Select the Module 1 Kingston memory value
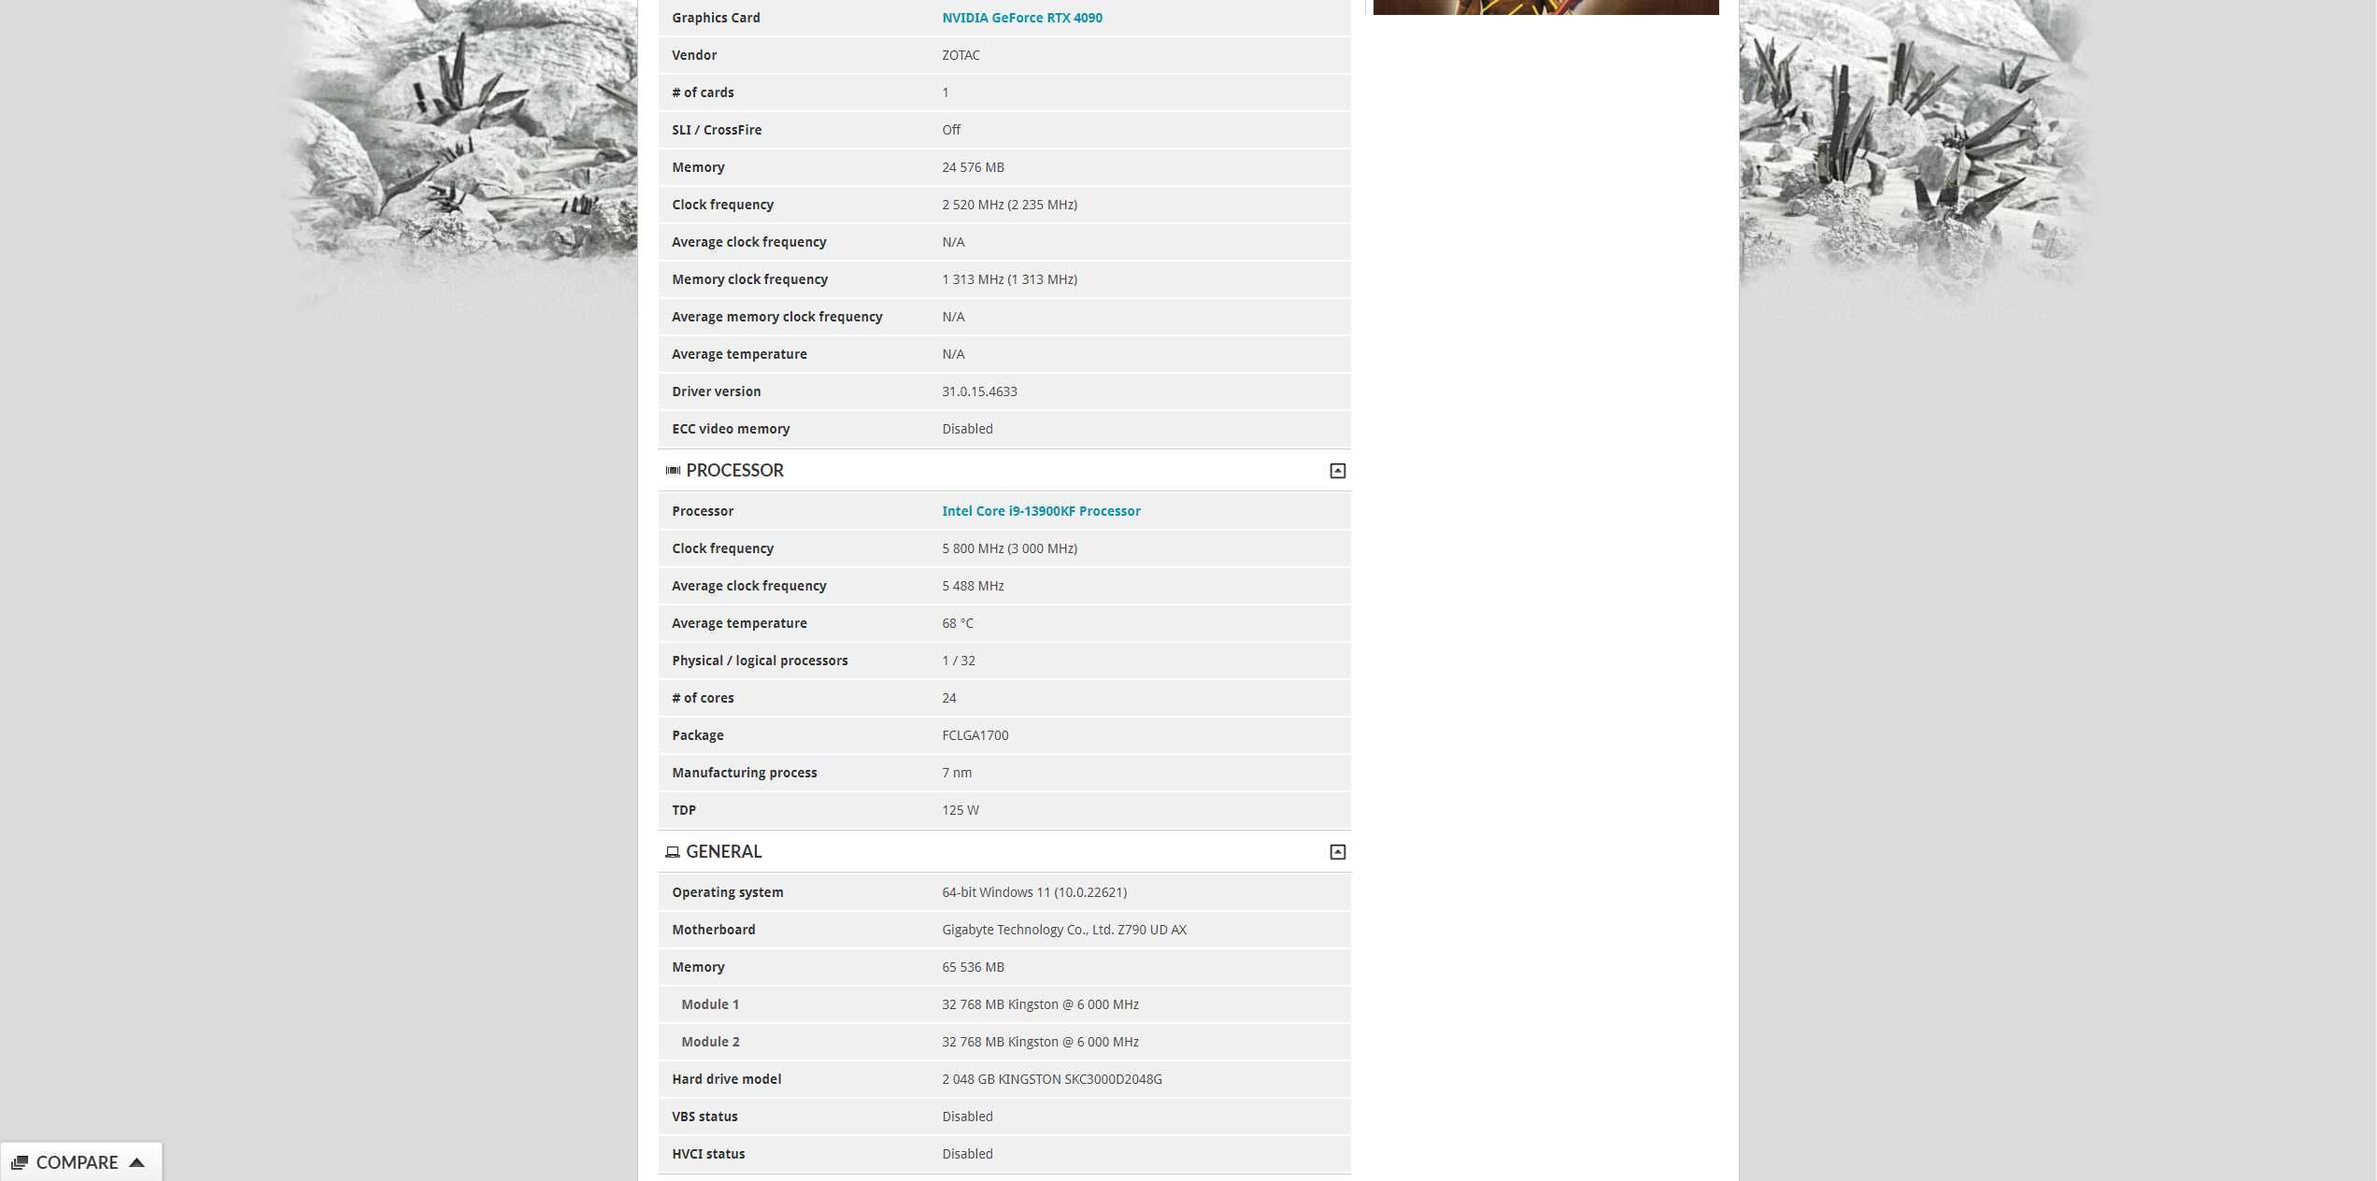The width and height of the screenshot is (2377, 1181). [x=1040, y=1004]
